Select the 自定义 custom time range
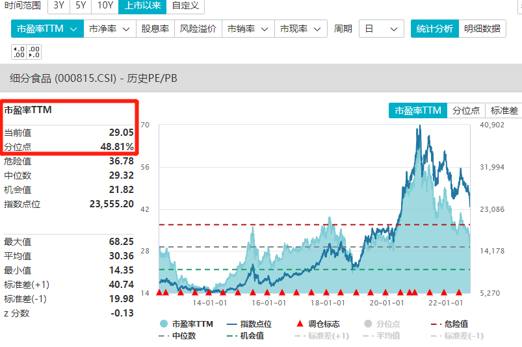The width and height of the screenshot is (522, 347). 185,6
